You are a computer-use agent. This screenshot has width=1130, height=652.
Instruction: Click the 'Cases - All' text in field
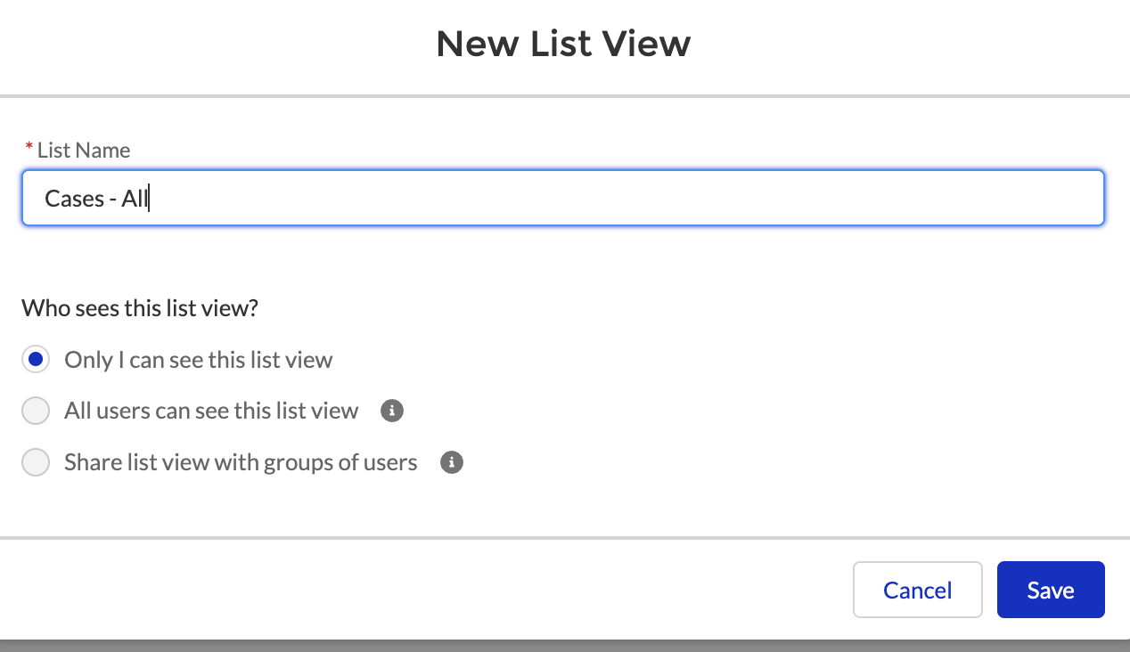tap(96, 199)
